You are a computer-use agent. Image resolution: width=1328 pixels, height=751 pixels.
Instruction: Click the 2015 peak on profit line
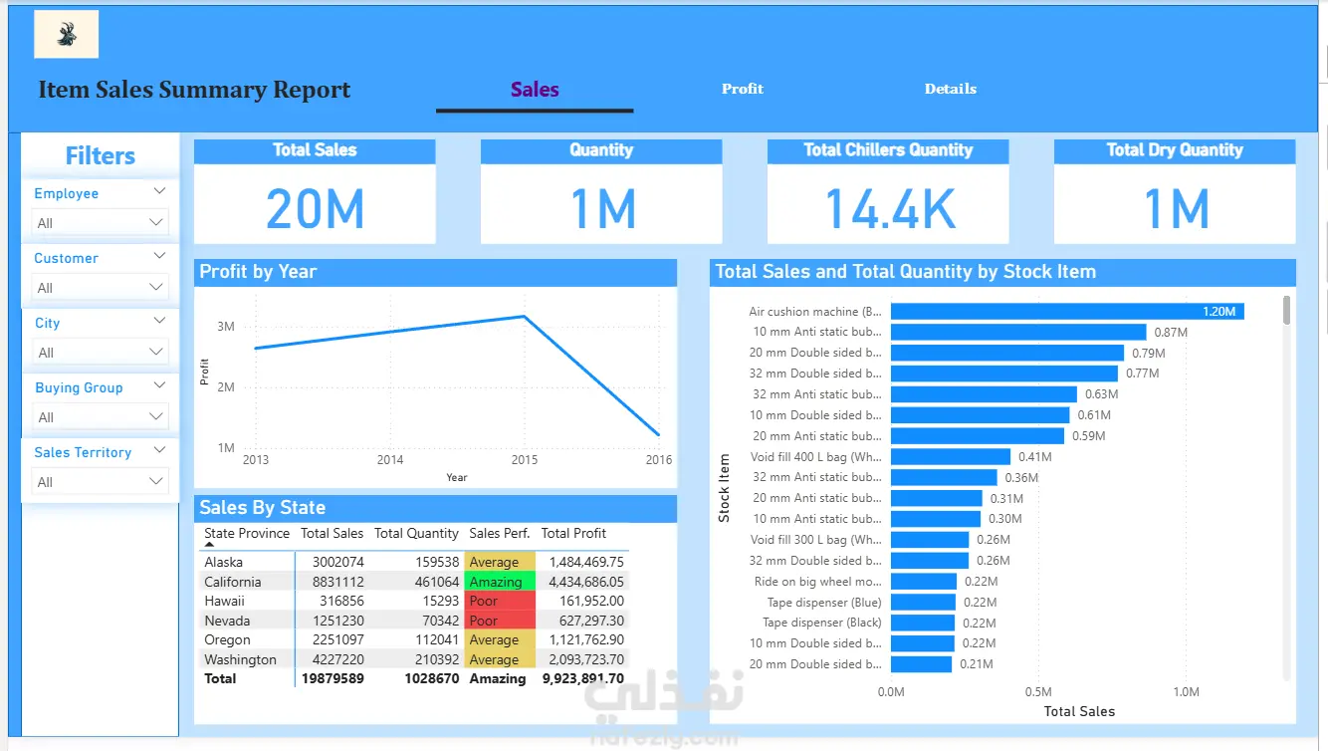[x=525, y=317]
